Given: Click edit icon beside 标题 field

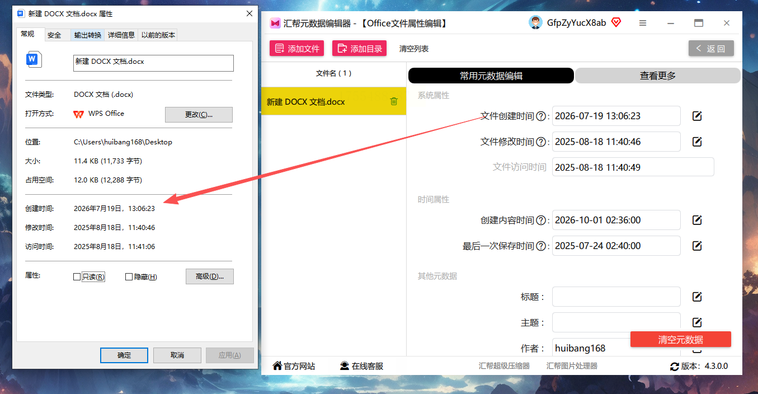Looking at the screenshot, I should pyautogui.click(x=697, y=297).
